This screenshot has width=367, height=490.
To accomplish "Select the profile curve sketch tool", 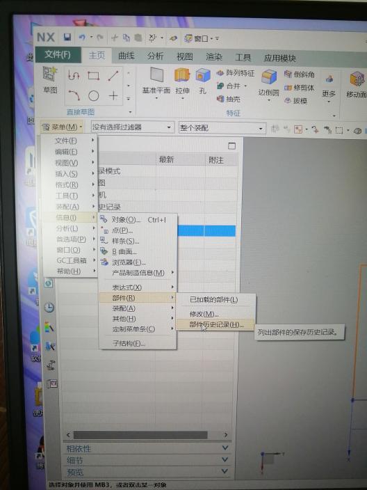I will tap(74, 75).
